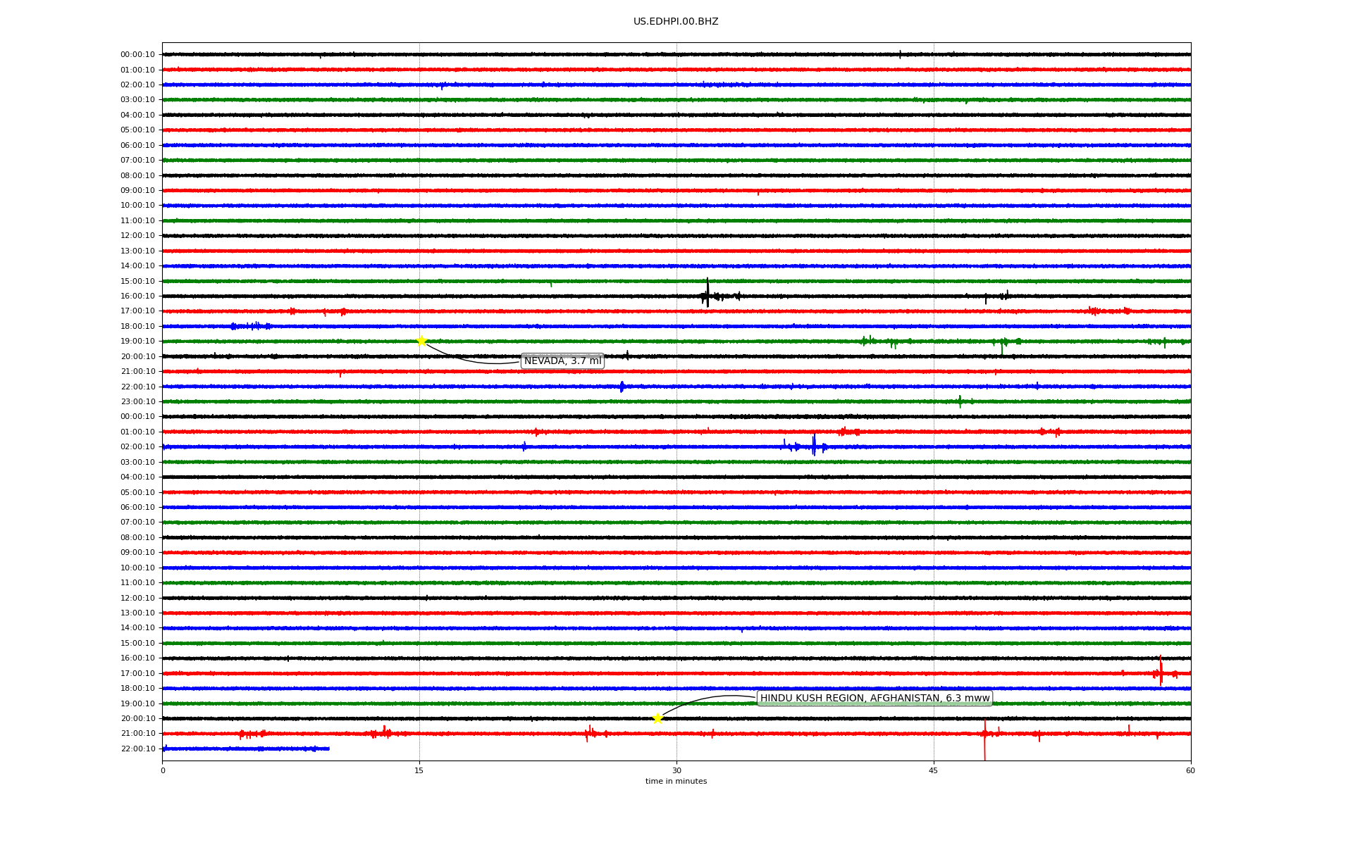Click the first 00:00:10 row label at the top
Viewport: 1353px width, 845px height.
click(x=137, y=55)
